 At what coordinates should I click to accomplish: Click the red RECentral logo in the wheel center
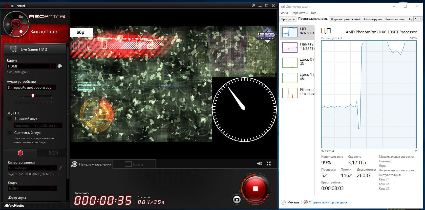(x=16, y=24)
